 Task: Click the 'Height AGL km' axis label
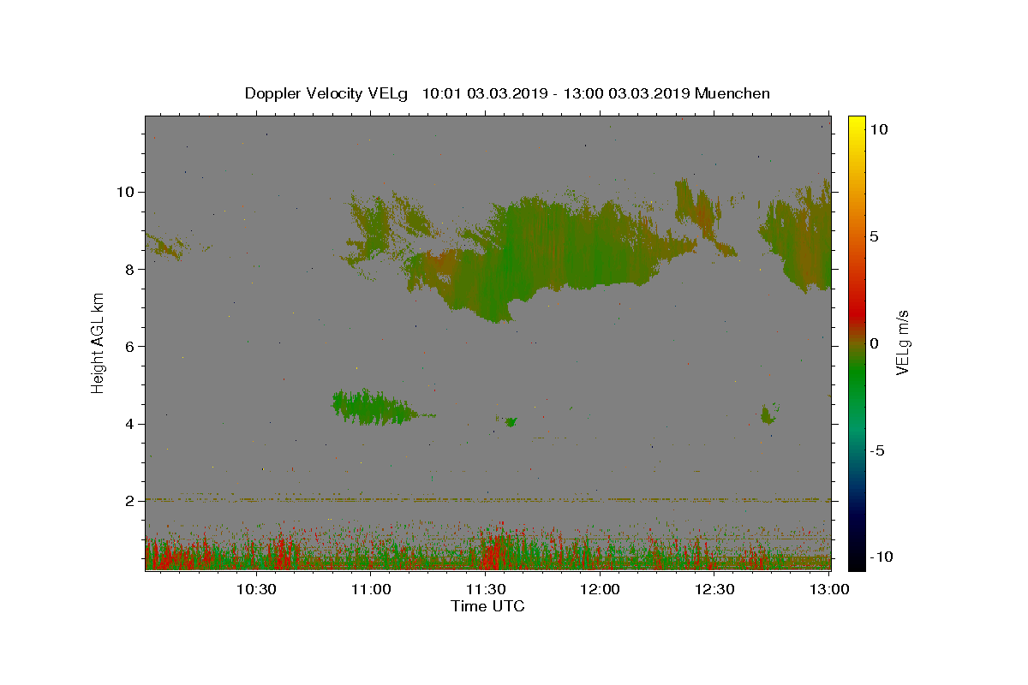pos(99,343)
